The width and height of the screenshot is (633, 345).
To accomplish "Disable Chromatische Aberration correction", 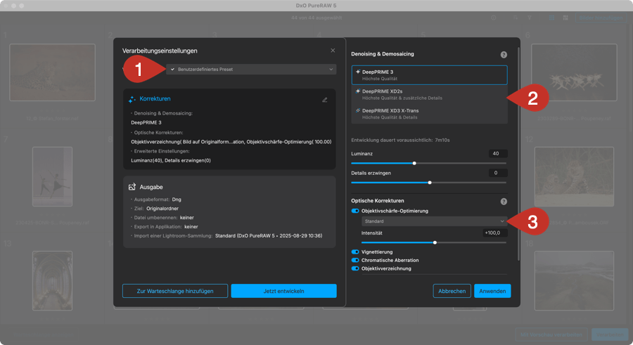I will tap(355, 260).
